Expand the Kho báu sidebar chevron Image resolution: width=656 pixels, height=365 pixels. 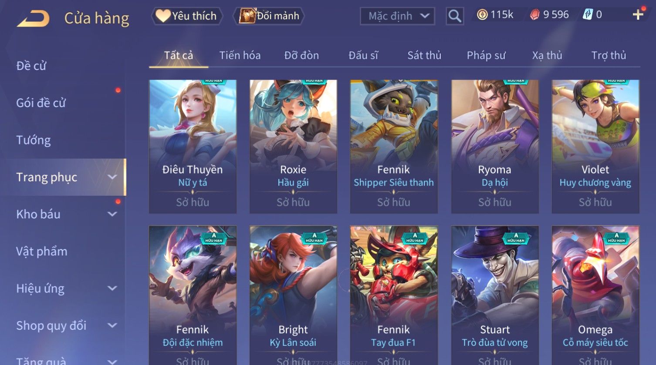tap(112, 214)
